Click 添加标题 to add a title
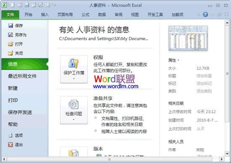The image size is (231, 163). tap(204, 76)
